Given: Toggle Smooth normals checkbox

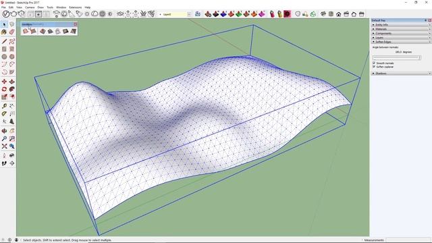Looking at the screenshot, I should pyautogui.click(x=374, y=63).
